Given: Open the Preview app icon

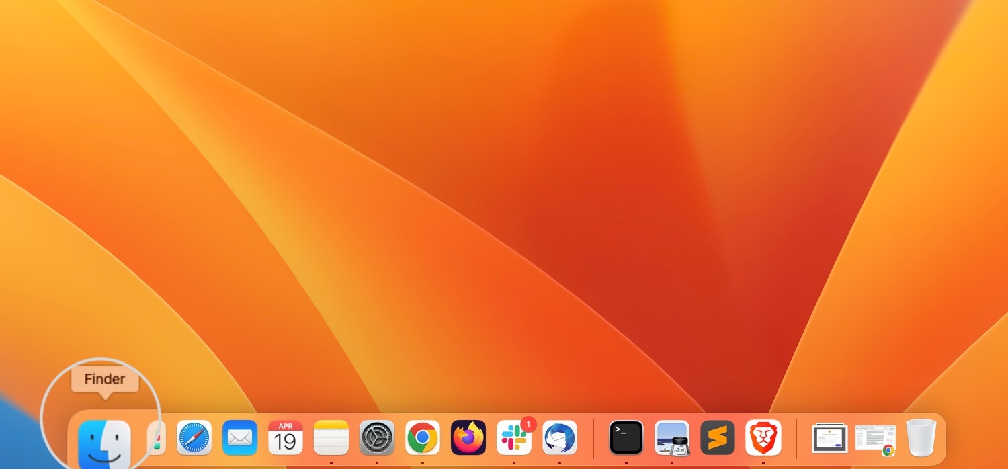Looking at the screenshot, I should pos(672,438).
